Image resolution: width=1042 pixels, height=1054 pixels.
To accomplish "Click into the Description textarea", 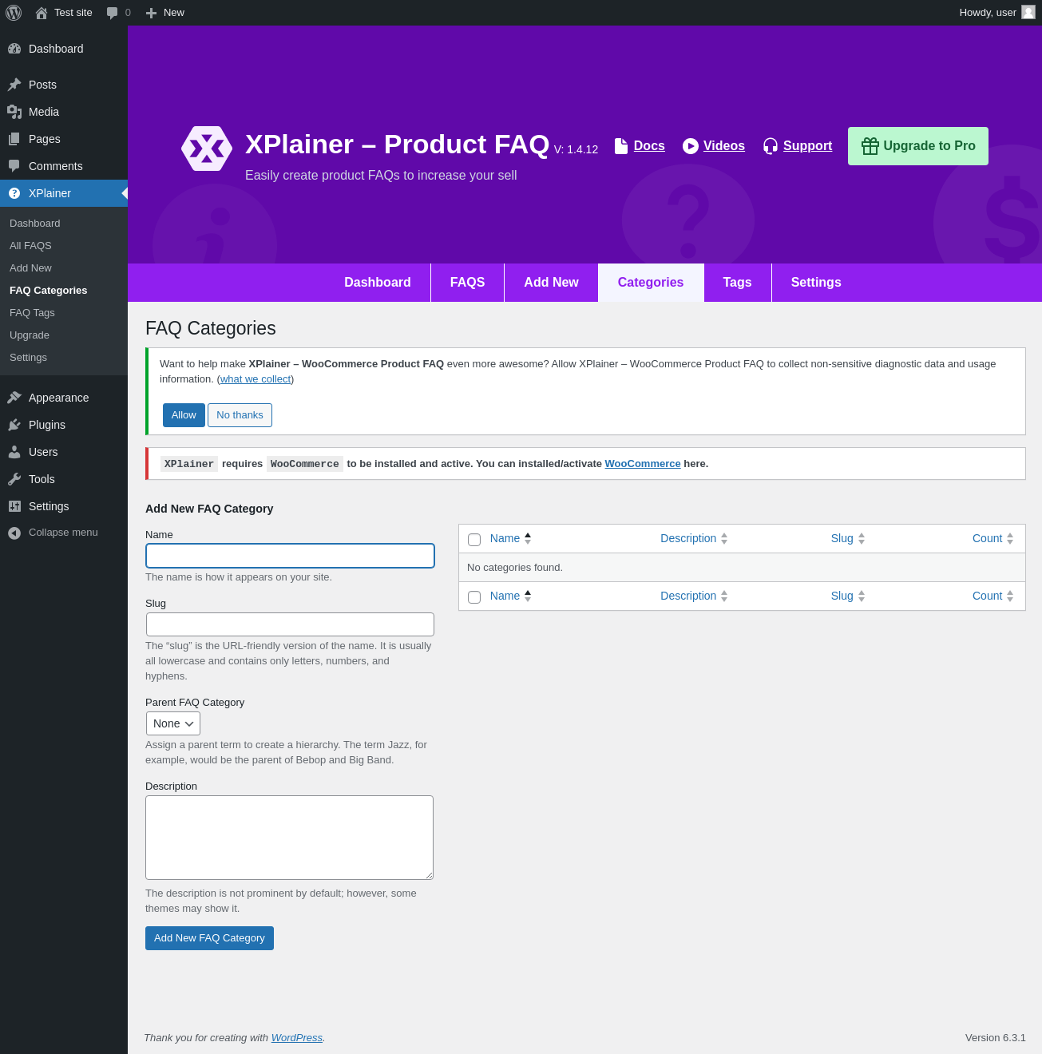I will [289, 838].
